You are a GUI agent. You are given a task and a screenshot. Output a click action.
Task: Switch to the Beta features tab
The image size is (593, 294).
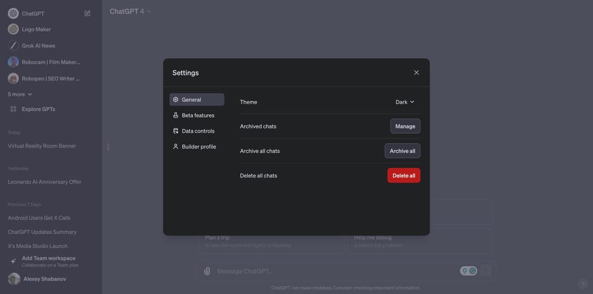[x=197, y=115]
